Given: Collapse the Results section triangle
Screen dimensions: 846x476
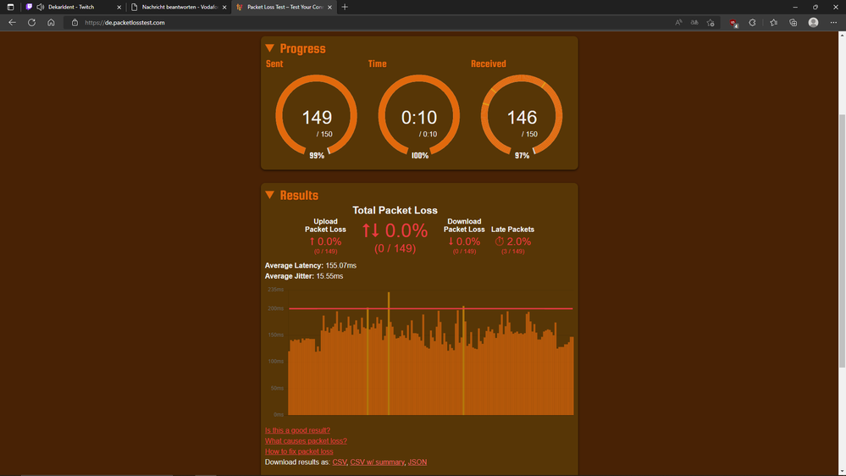Looking at the screenshot, I should tap(270, 195).
